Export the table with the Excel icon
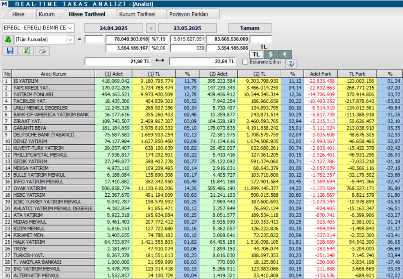 click(26, 50)
